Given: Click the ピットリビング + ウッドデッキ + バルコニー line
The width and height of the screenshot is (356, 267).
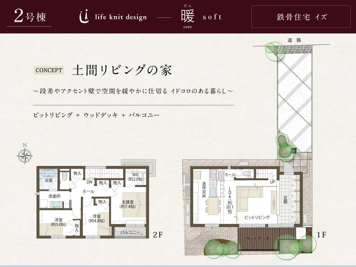Looking at the screenshot, I should (96, 115).
